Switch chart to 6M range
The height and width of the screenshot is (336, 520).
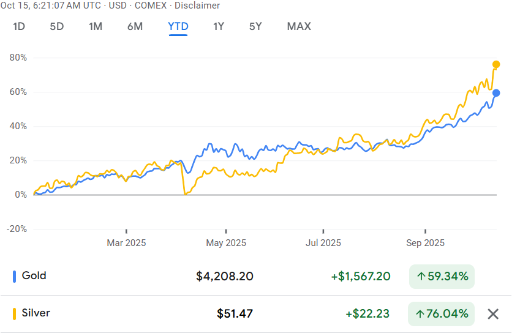point(135,26)
